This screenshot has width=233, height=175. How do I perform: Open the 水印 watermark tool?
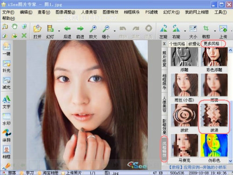(7, 119)
